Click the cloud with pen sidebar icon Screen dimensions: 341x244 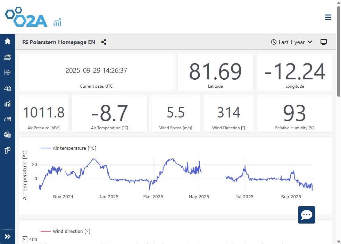(8, 119)
